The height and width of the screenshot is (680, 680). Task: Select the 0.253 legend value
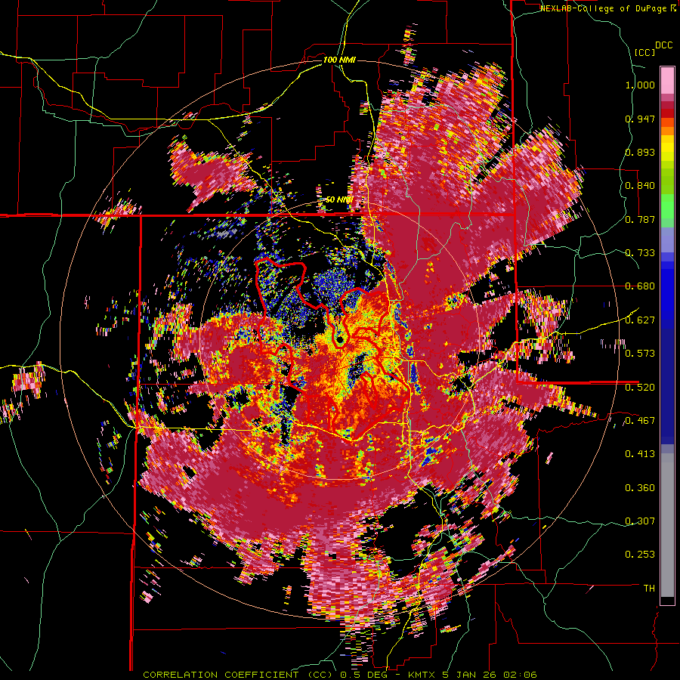(x=640, y=555)
